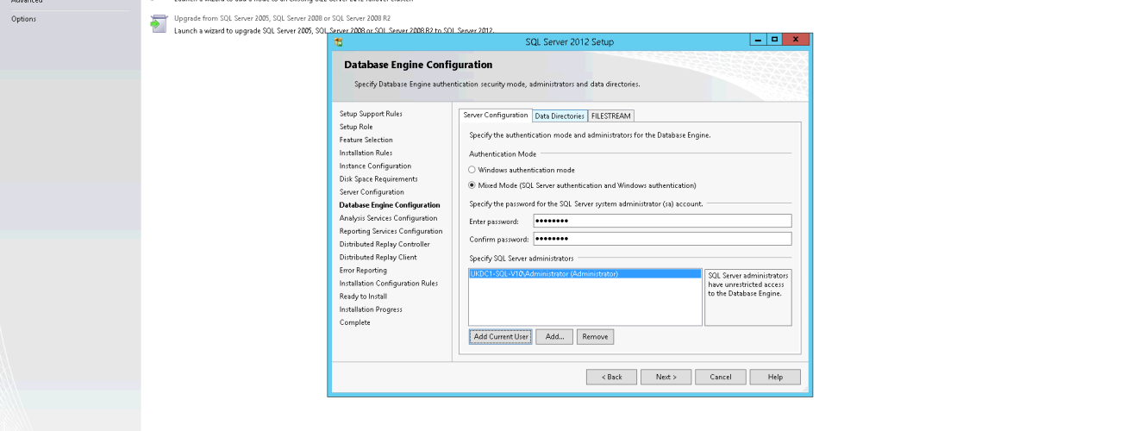The width and height of the screenshot is (1138, 431).
Task: Click the Setup Support Rules step
Action: 371,114
